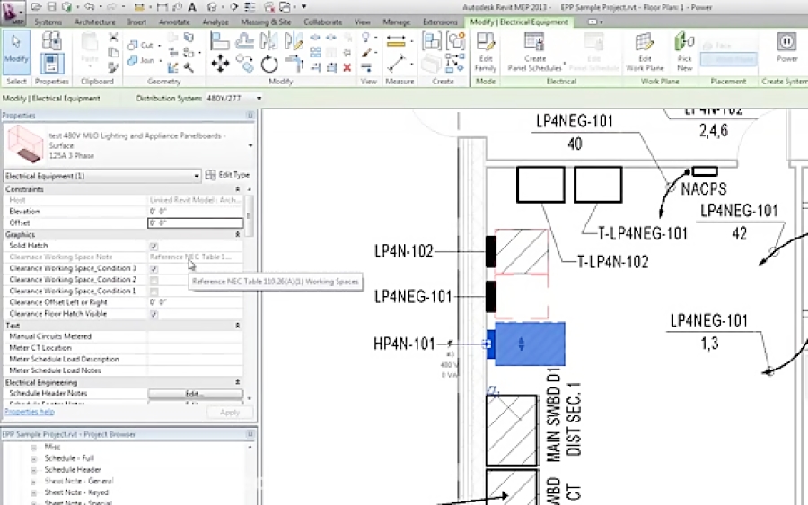The image size is (808, 505).
Task: Collapse the Graphics section in Properties
Action: (x=238, y=235)
